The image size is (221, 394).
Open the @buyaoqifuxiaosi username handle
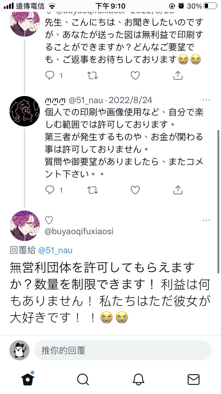pyautogui.click(x=79, y=231)
